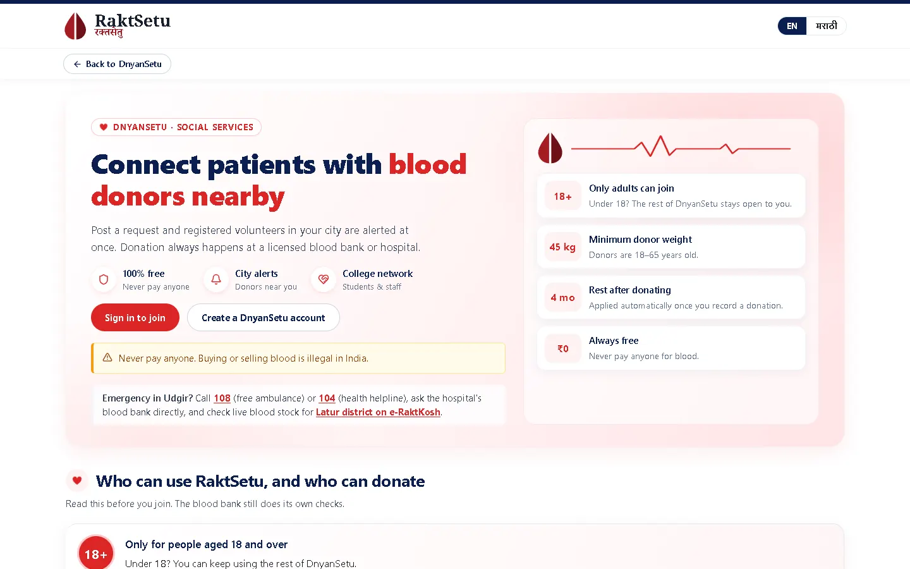This screenshot has width=910, height=569.
Task: Click the 45 kg badge icon
Action: (x=563, y=247)
